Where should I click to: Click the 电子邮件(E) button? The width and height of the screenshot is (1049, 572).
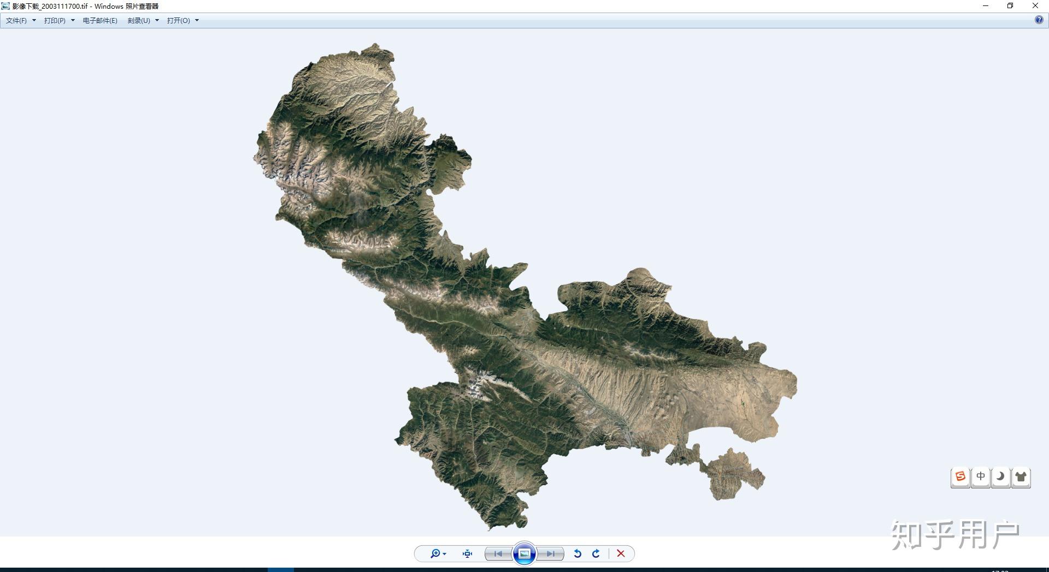coord(100,20)
